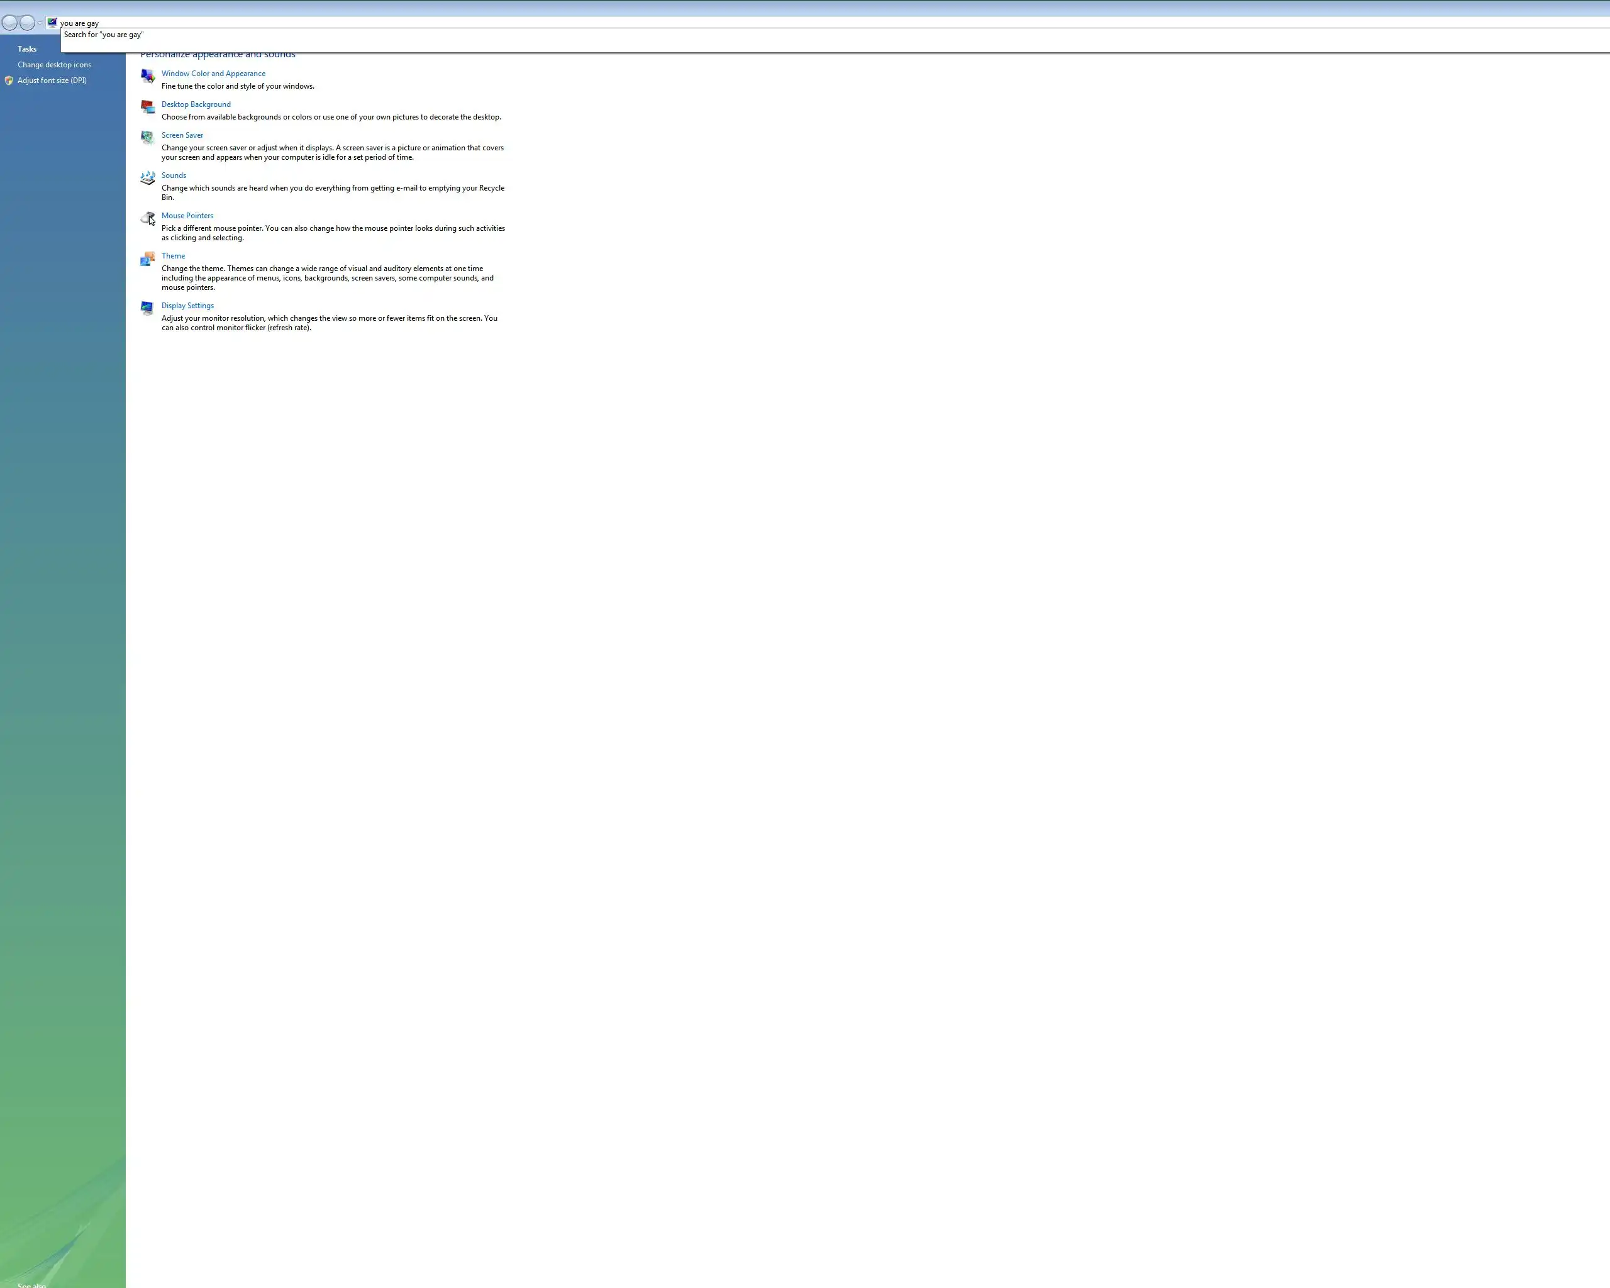Click the address bar Personalization icon
The width and height of the screenshot is (1610, 1288).
(52, 23)
